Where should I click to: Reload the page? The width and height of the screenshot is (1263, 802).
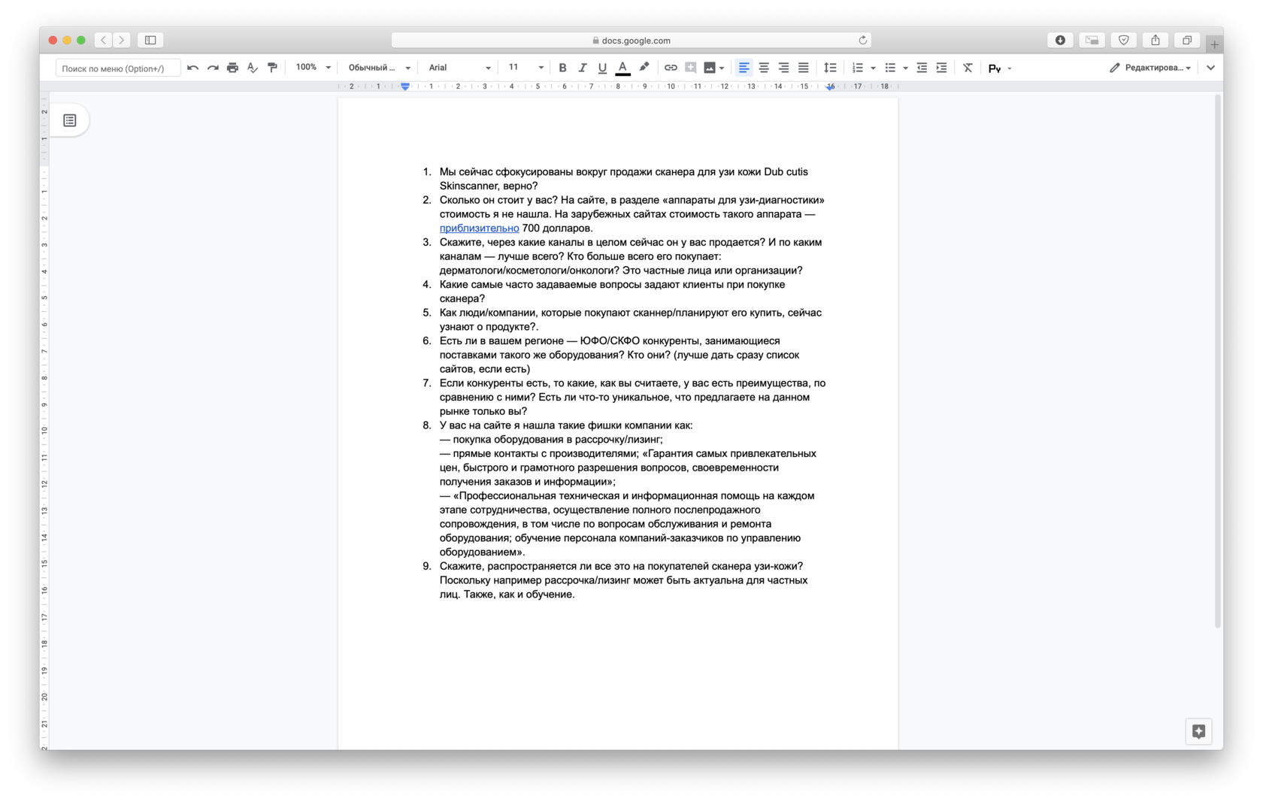(x=863, y=41)
